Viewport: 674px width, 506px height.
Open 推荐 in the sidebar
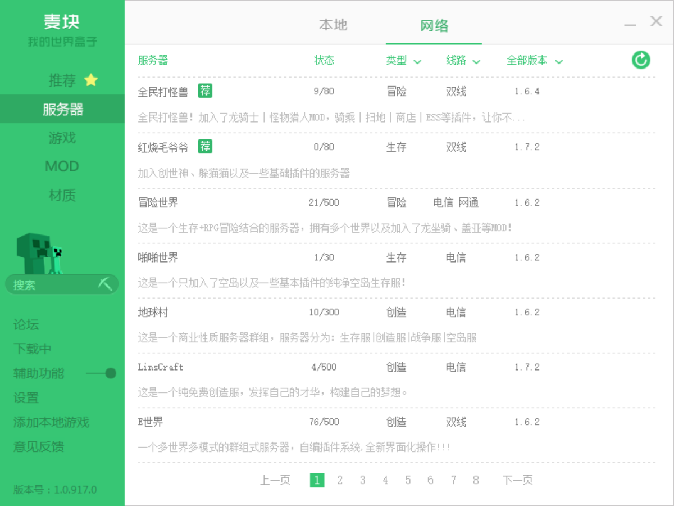(x=62, y=80)
